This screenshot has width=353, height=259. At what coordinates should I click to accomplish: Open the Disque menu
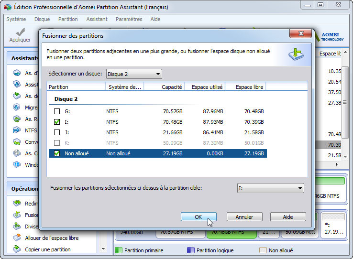click(x=42, y=19)
